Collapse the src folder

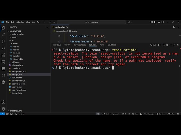tap(10, 40)
